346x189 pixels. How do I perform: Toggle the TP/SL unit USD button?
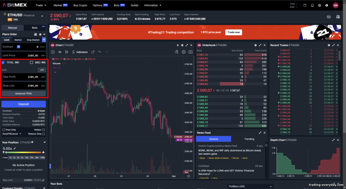pos(42,70)
